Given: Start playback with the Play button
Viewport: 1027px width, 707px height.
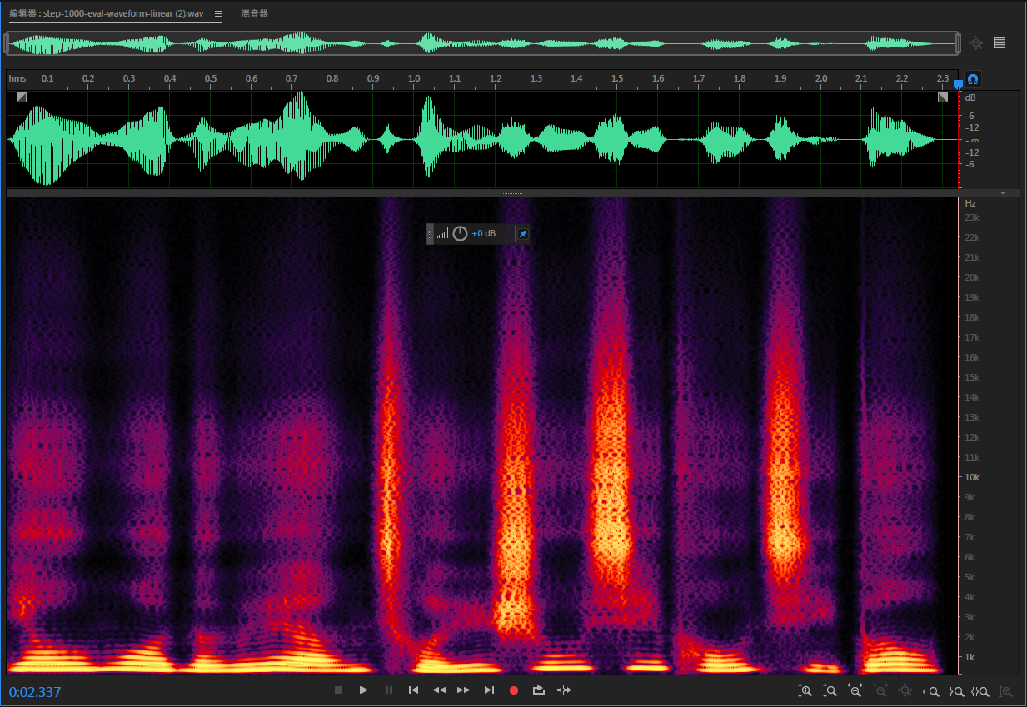Looking at the screenshot, I should coord(363,690).
